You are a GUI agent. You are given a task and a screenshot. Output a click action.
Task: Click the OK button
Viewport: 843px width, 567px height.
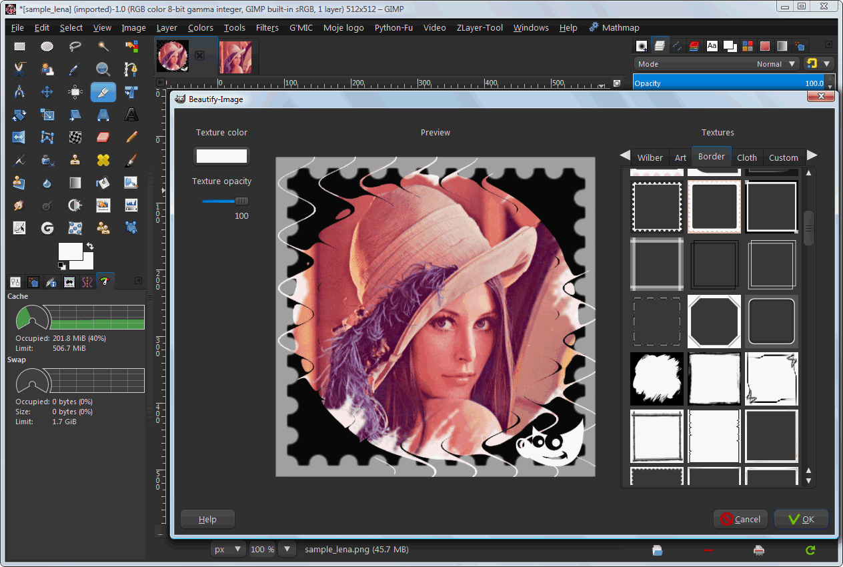click(801, 519)
